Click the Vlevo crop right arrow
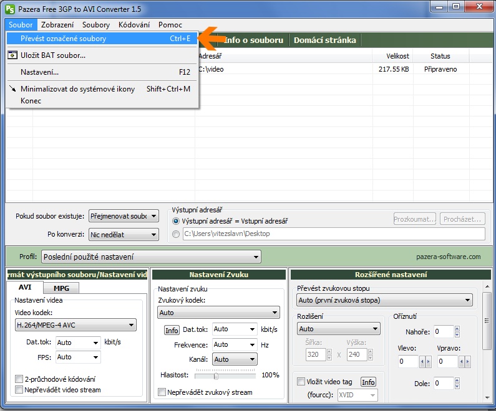496x411 pixels. [427, 362]
